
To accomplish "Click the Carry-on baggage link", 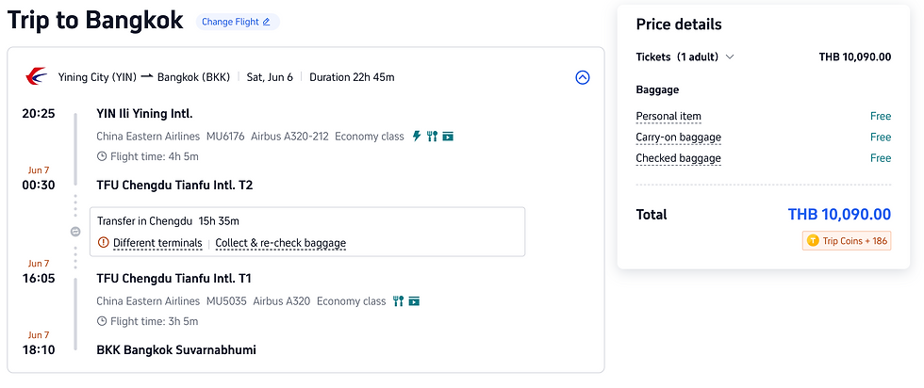I will click(678, 137).
